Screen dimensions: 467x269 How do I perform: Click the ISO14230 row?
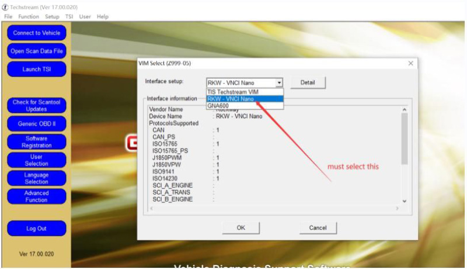pos(186,178)
